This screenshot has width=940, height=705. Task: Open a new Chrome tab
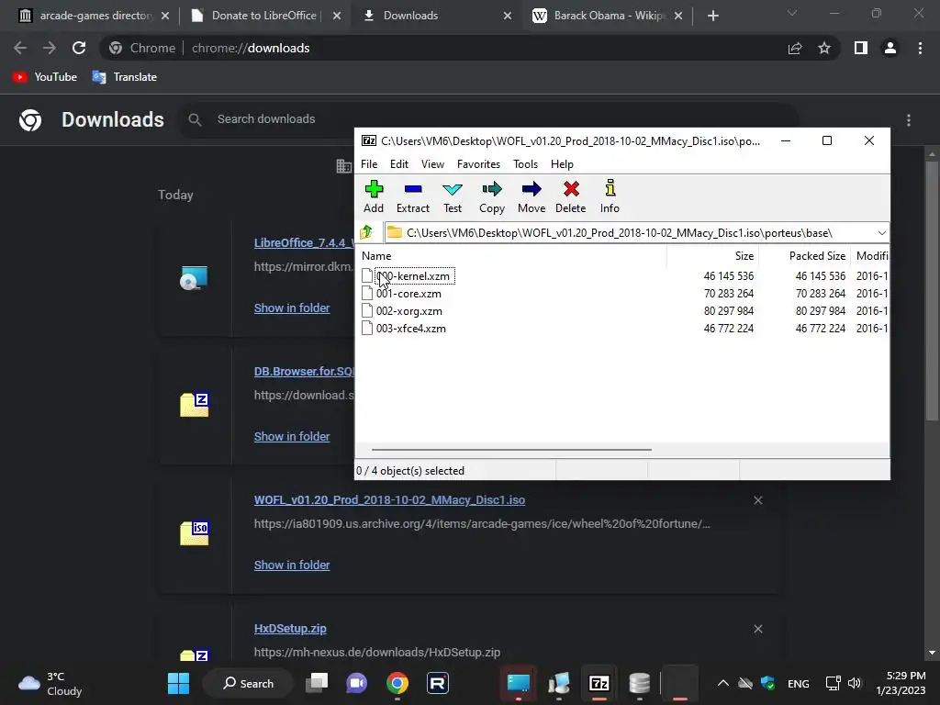712,16
